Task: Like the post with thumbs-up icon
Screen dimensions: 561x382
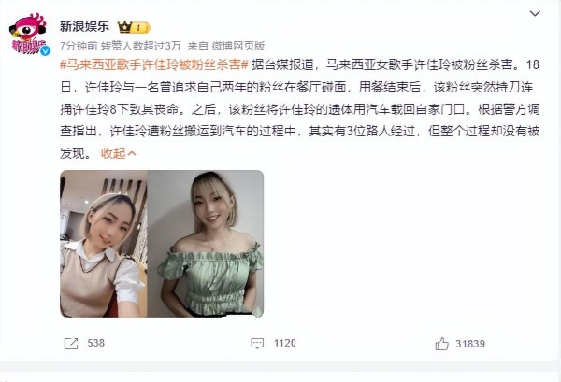Action: pos(442,344)
